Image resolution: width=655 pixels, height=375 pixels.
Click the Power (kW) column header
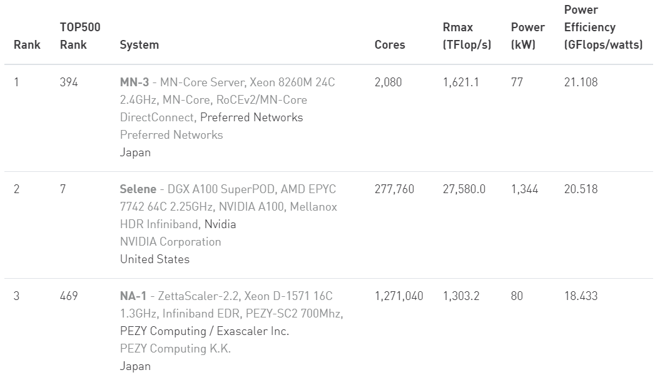coord(527,36)
